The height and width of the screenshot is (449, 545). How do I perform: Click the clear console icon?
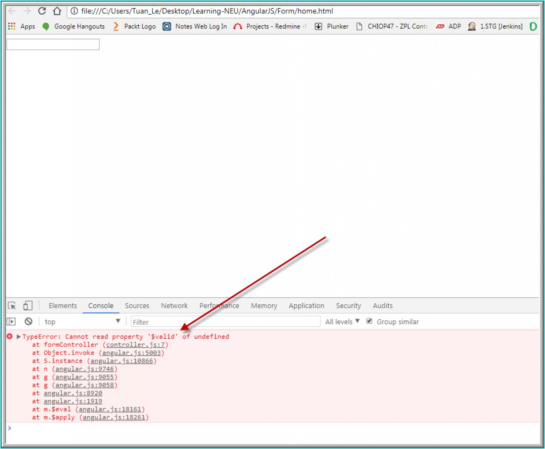click(28, 321)
